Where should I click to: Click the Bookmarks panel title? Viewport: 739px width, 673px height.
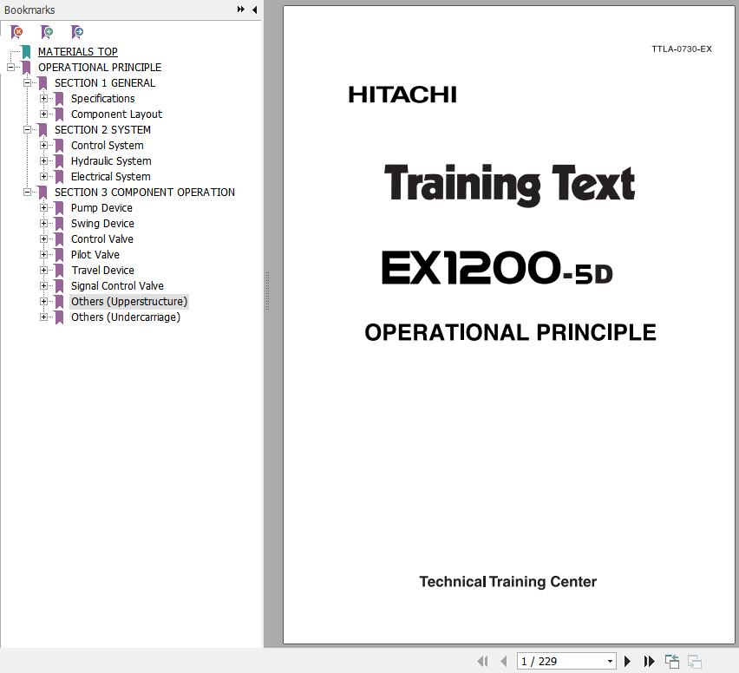[x=29, y=10]
